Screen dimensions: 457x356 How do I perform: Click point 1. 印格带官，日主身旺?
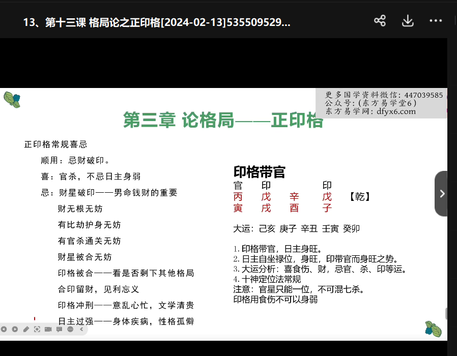[278, 249]
